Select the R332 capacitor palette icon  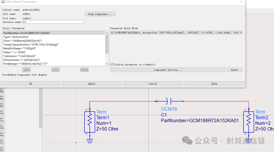pos(2,120)
